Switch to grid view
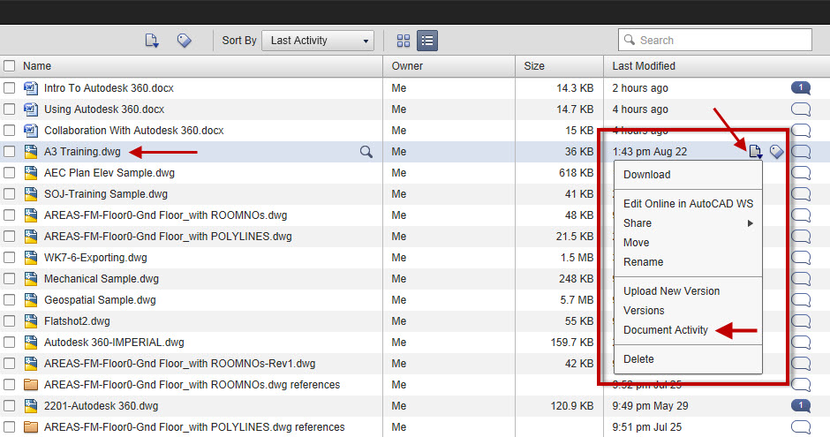Screen dimensions: 830x437 pos(404,41)
